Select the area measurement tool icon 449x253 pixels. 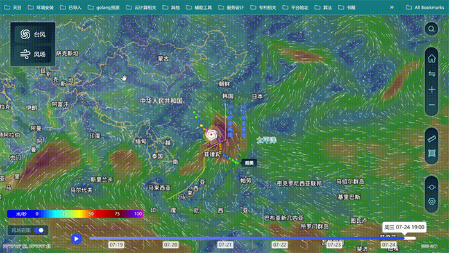pyautogui.click(x=432, y=153)
